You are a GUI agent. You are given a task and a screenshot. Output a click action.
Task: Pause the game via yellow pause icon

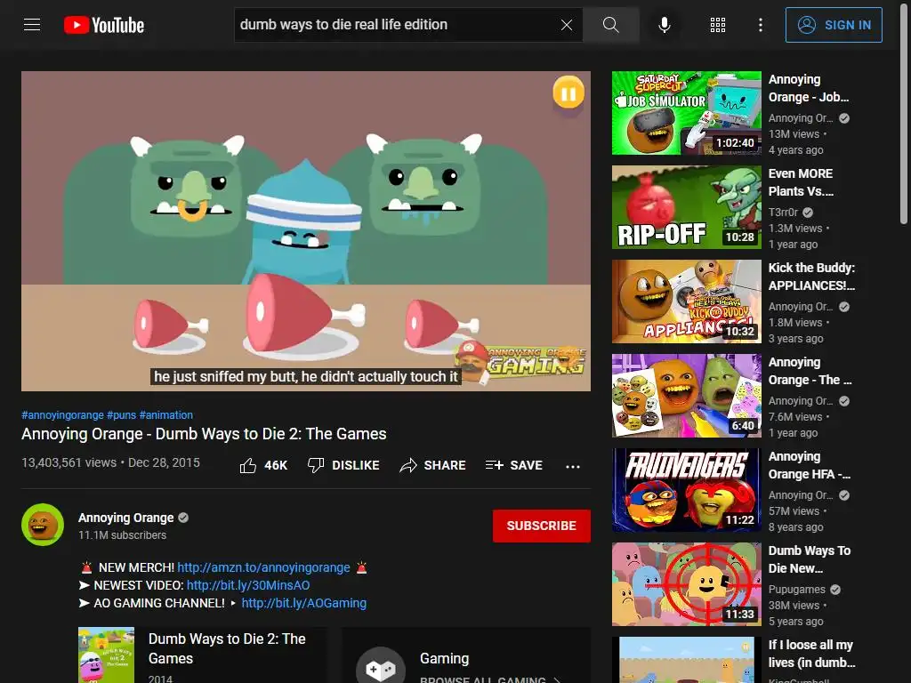tap(568, 92)
